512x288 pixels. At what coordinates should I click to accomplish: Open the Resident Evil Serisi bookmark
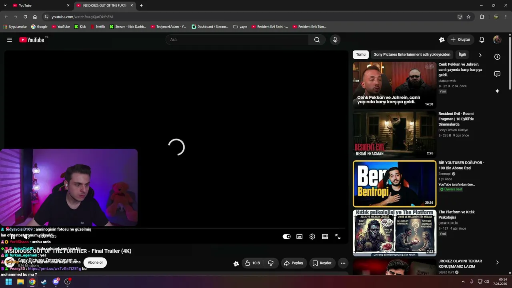270,27
